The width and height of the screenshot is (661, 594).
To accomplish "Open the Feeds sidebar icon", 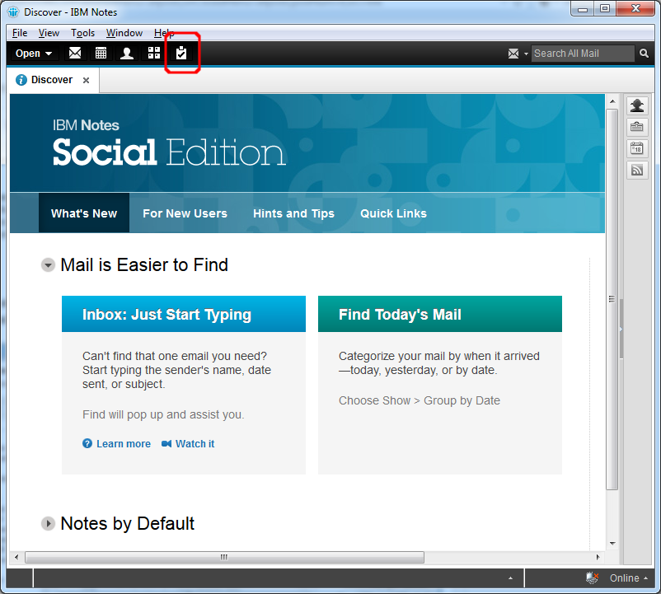I will (637, 170).
